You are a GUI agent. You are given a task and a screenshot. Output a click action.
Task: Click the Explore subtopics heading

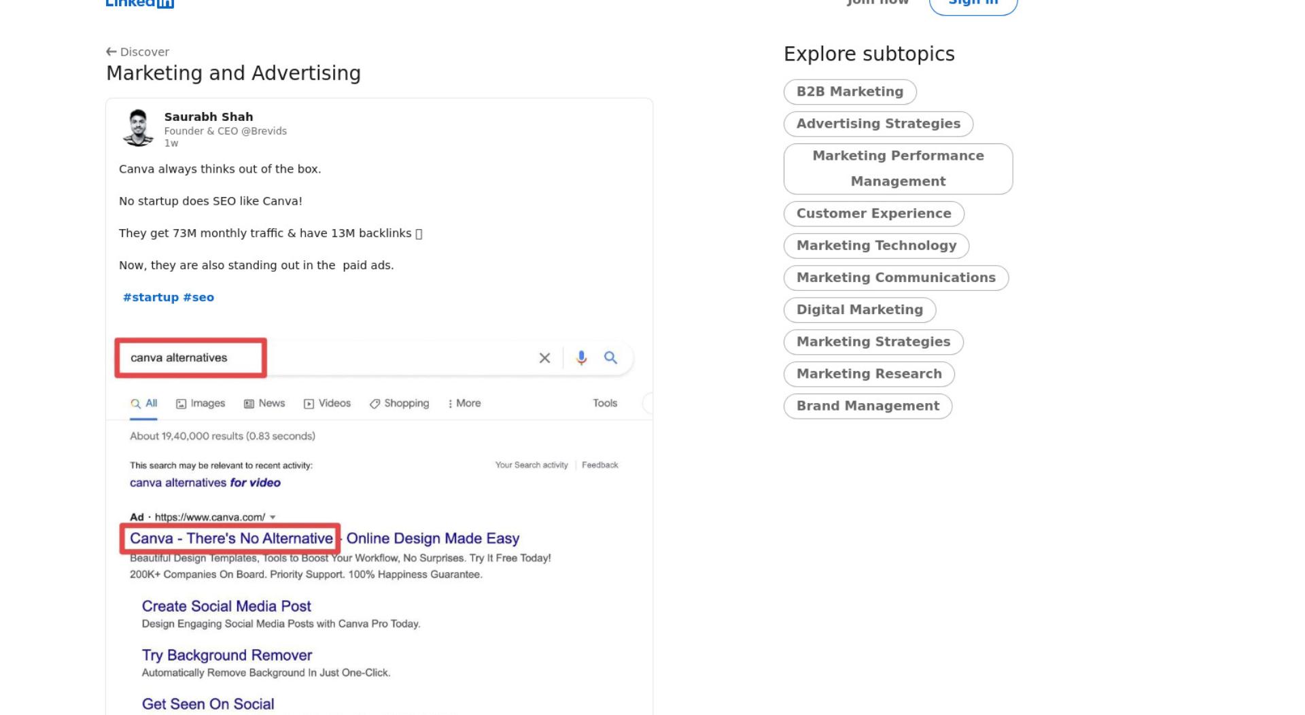(x=869, y=54)
